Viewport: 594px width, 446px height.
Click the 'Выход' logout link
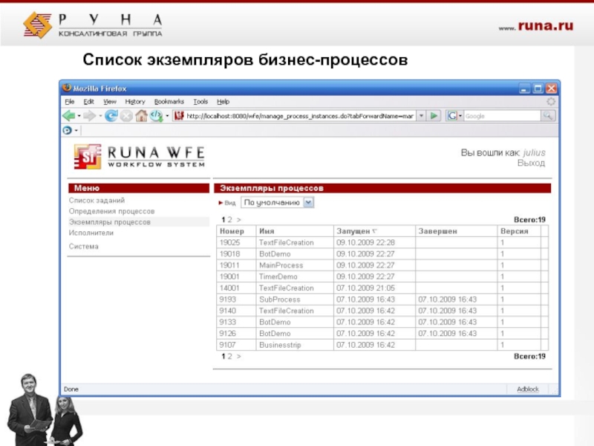(531, 163)
